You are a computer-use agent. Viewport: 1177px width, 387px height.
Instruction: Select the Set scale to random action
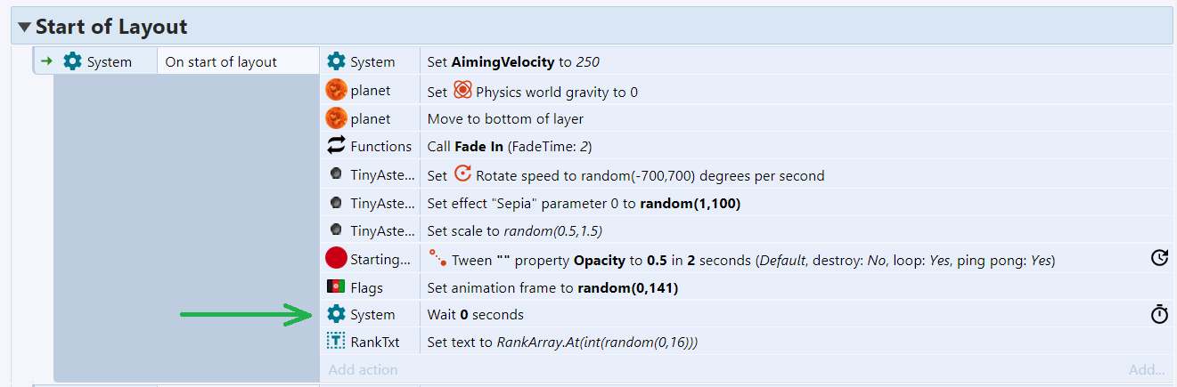pyautogui.click(x=515, y=230)
